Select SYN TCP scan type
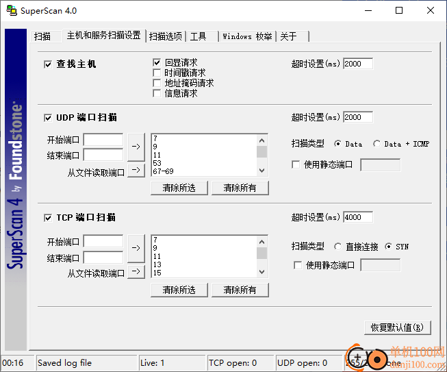The height and width of the screenshot is (372, 447). [388, 247]
